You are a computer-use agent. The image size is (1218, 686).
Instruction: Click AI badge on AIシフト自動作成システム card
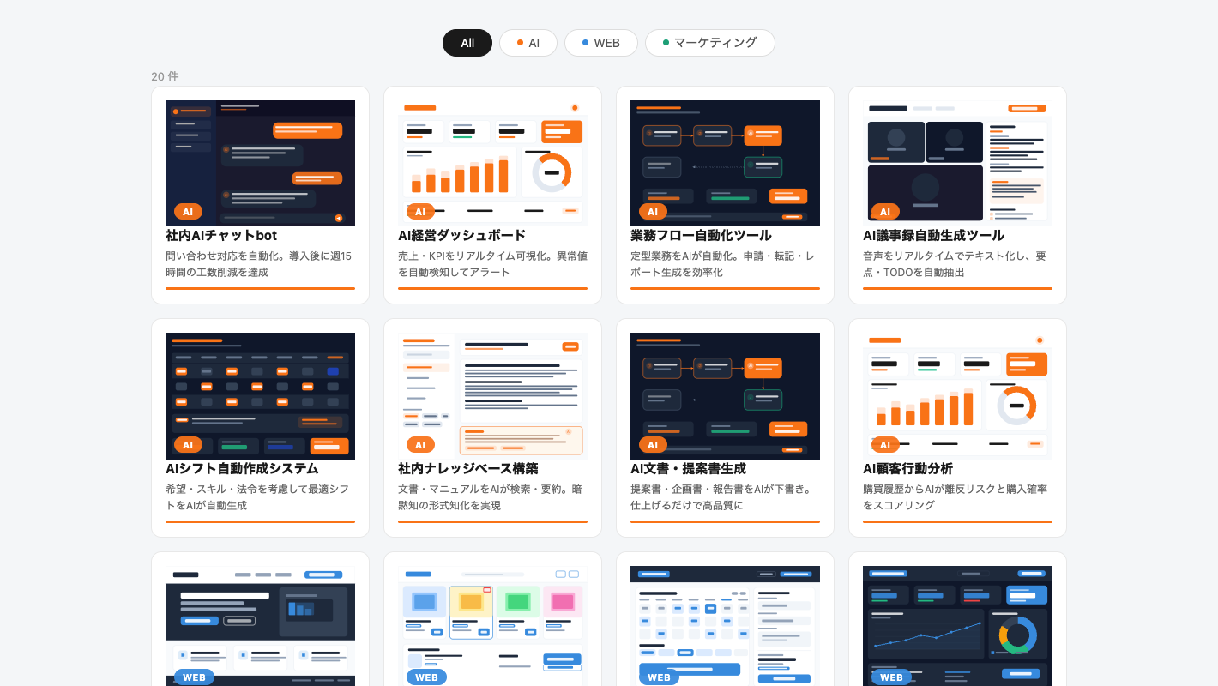[188, 445]
